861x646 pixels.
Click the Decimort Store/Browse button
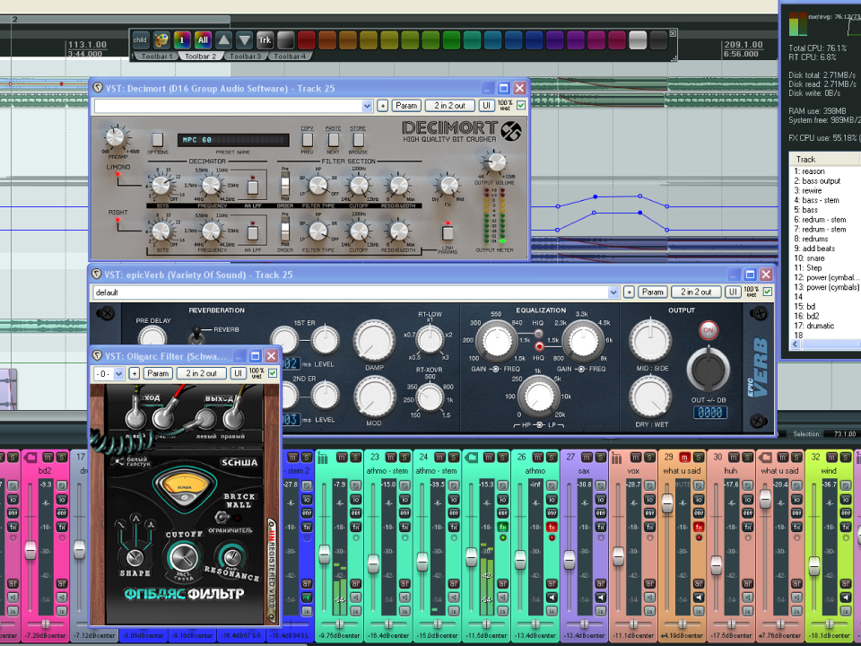click(359, 140)
